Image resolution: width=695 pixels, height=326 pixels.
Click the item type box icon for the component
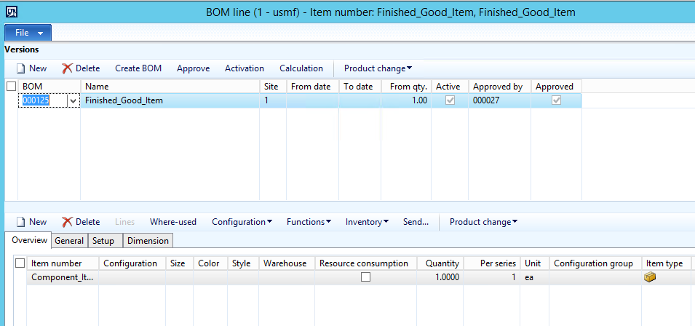(650, 277)
